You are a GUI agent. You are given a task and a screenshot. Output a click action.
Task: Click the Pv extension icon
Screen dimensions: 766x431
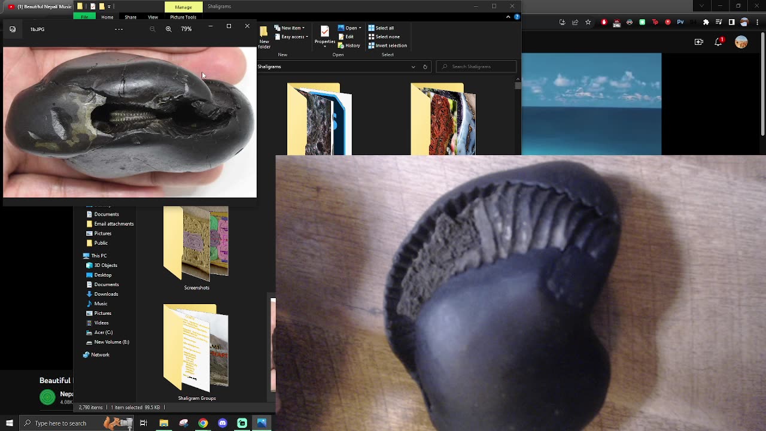[x=680, y=22]
